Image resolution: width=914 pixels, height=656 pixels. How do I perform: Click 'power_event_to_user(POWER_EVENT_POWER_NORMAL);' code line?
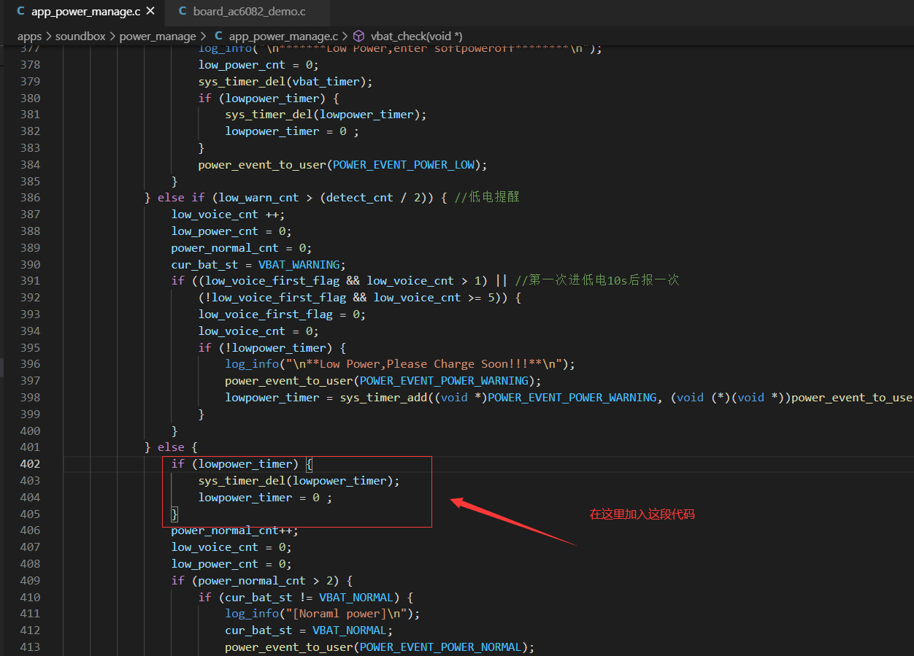[380, 647]
